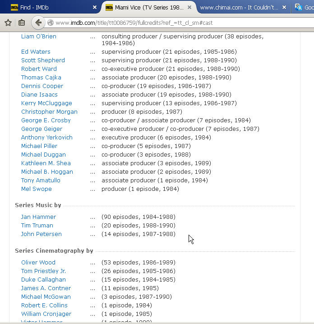Open the Mel Swope link

(x=37, y=189)
